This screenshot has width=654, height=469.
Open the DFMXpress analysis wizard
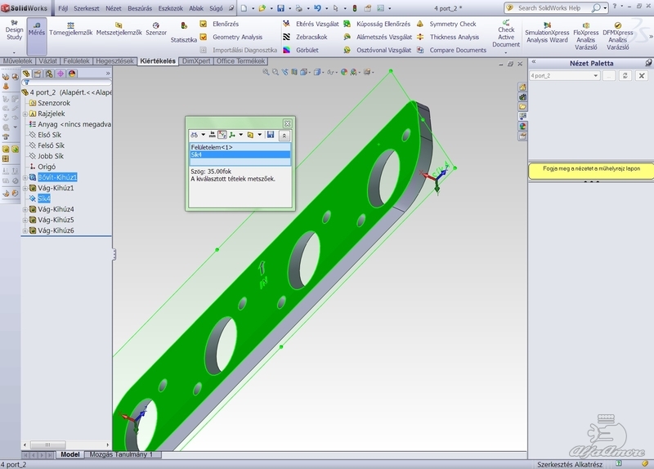(x=617, y=34)
